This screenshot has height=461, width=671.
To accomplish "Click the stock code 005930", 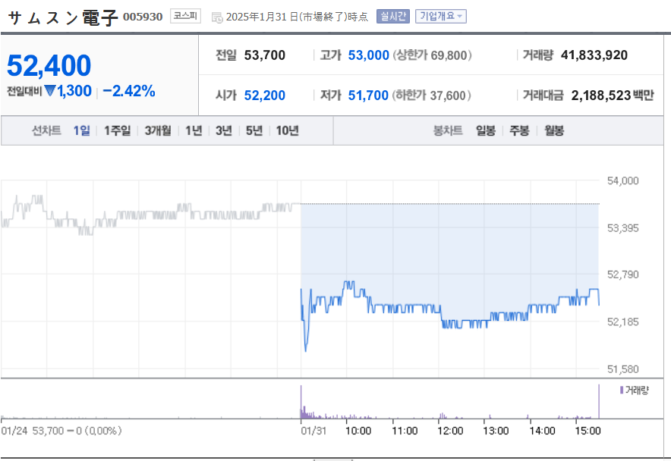I will point(143,17).
